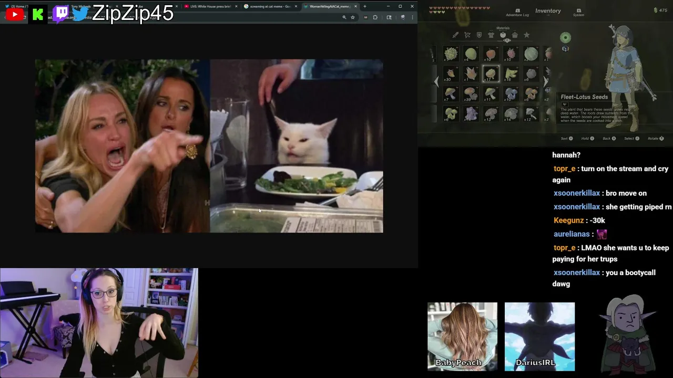Pick the blue mushroom stack marked x10

511,94
